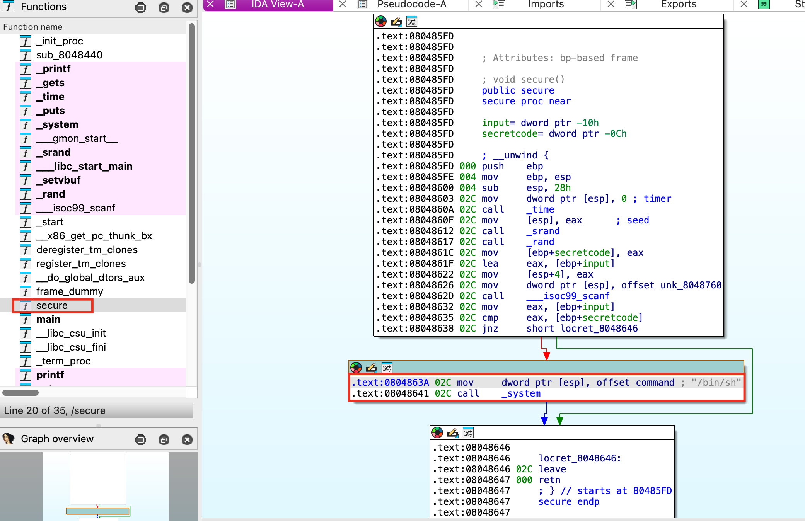This screenshot has height=521, width=805.
Task: Click the IDA View-A tab icon
Action: 231,4
